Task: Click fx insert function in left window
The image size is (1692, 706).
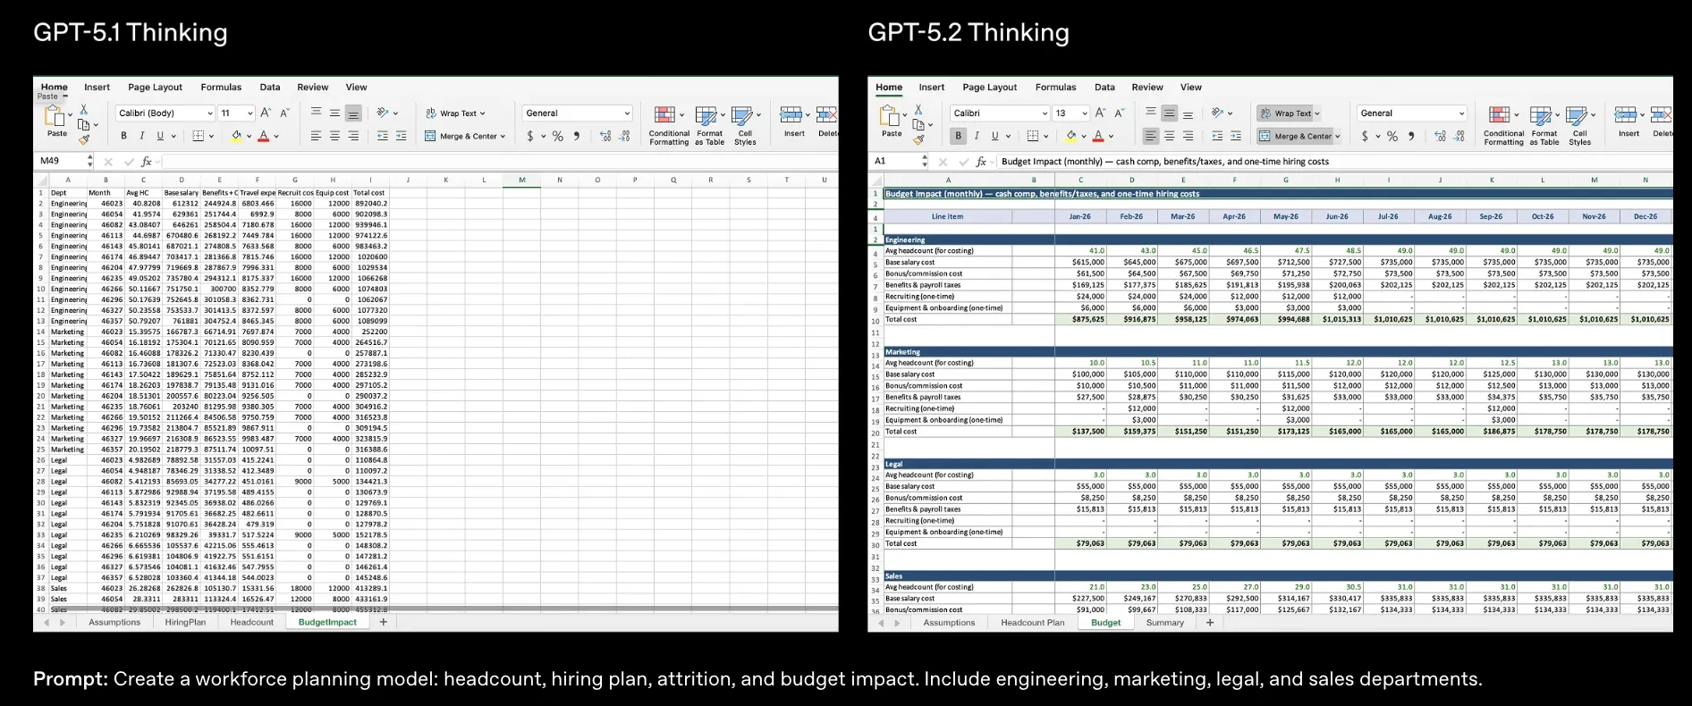Action: click(x=147, y=162)
